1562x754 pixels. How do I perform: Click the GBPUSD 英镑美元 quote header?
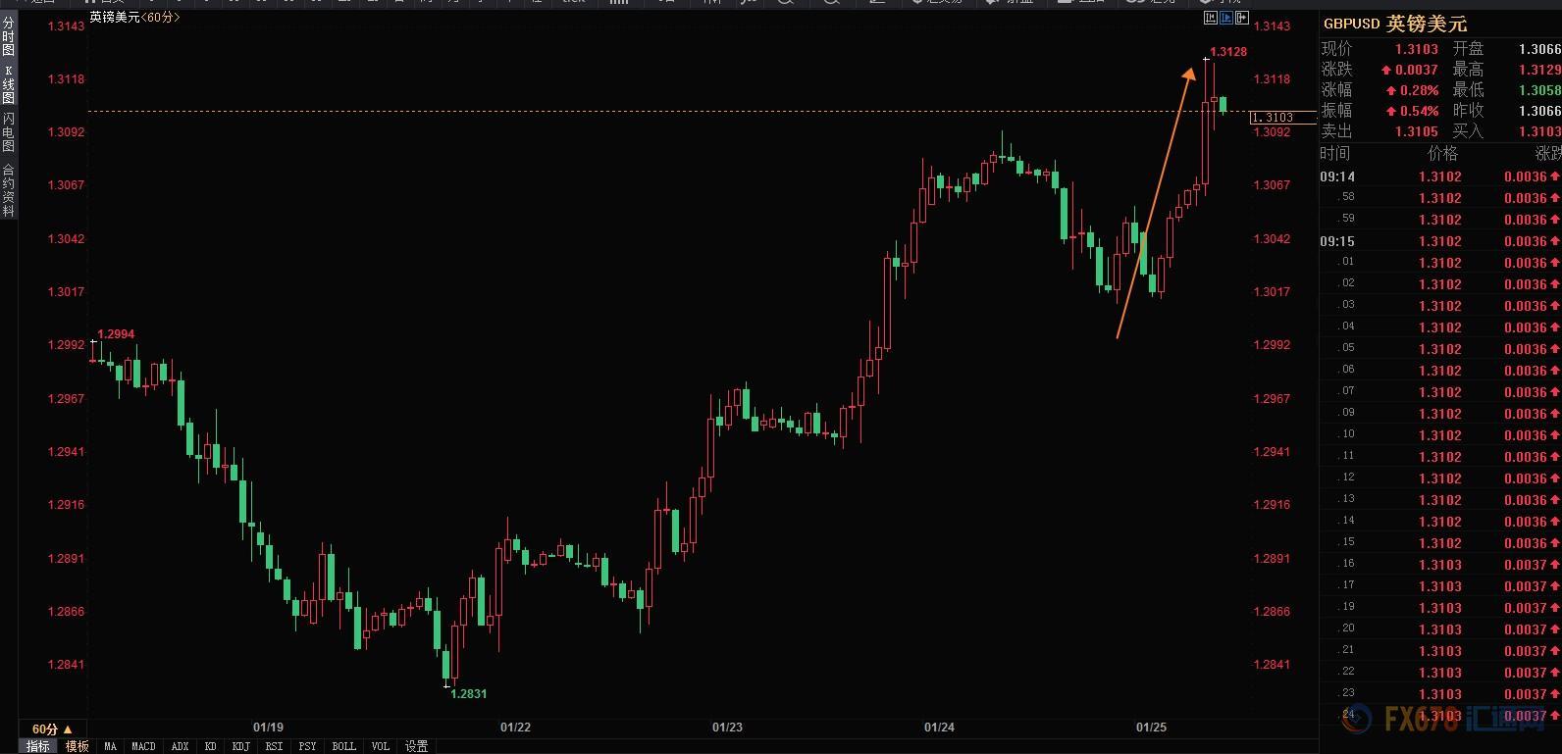[1395, 24]
